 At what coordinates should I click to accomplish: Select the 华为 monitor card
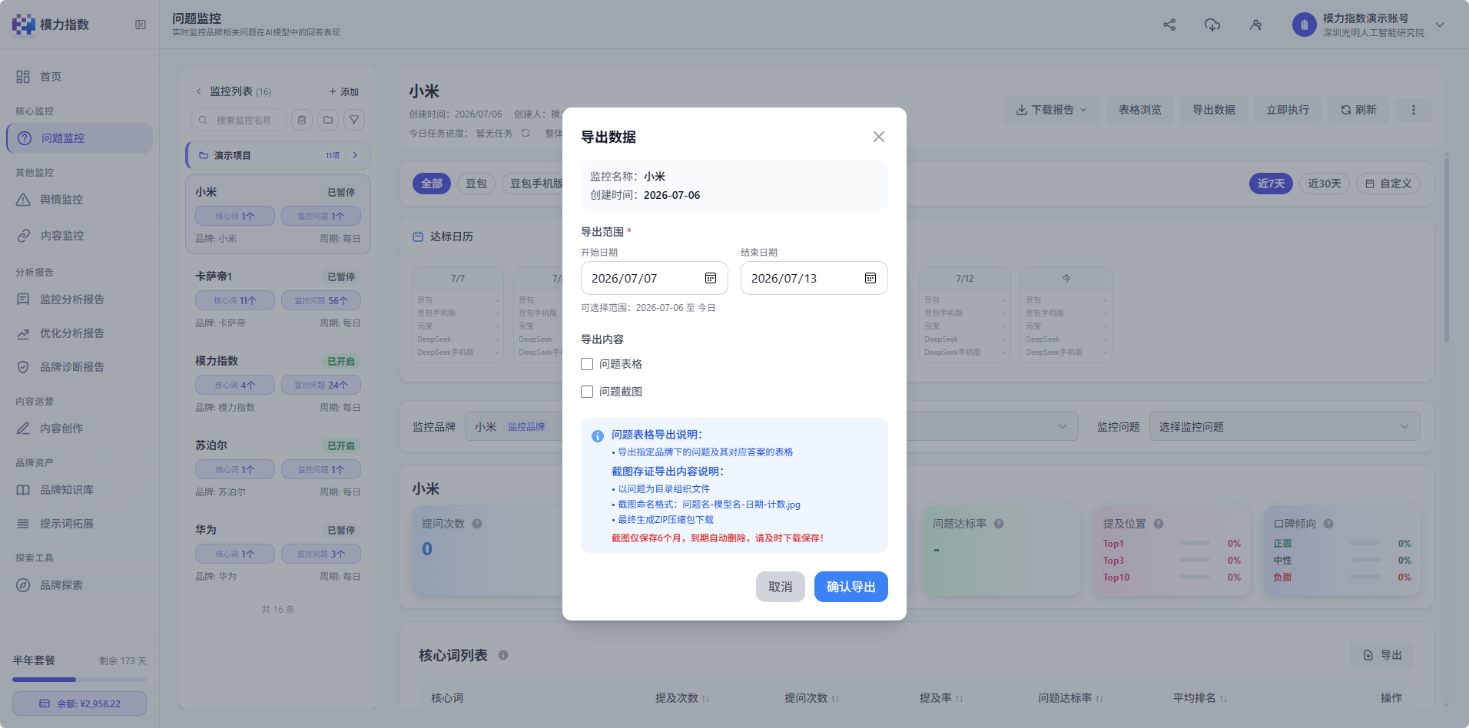pos(278,553)
